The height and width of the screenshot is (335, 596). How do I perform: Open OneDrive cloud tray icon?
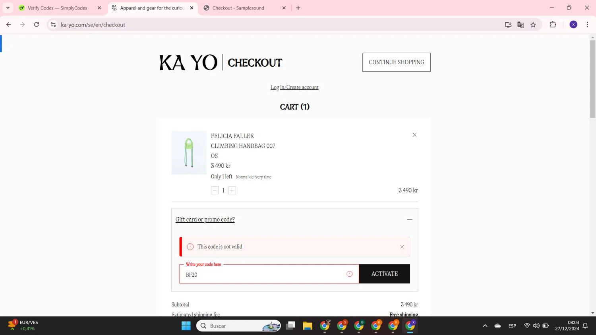[497, 326]
